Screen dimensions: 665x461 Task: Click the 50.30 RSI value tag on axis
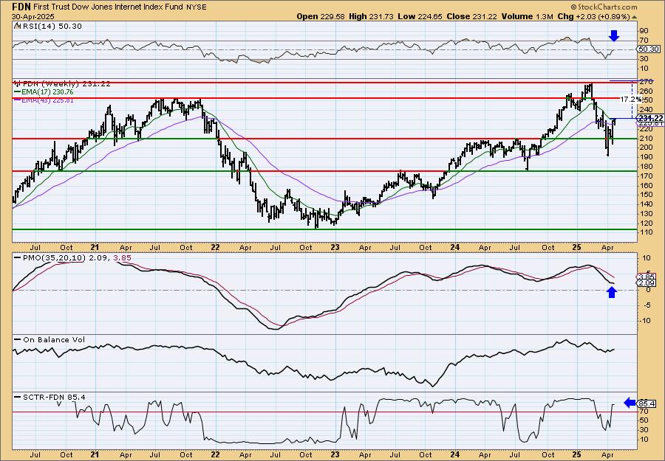coord(647,49)
